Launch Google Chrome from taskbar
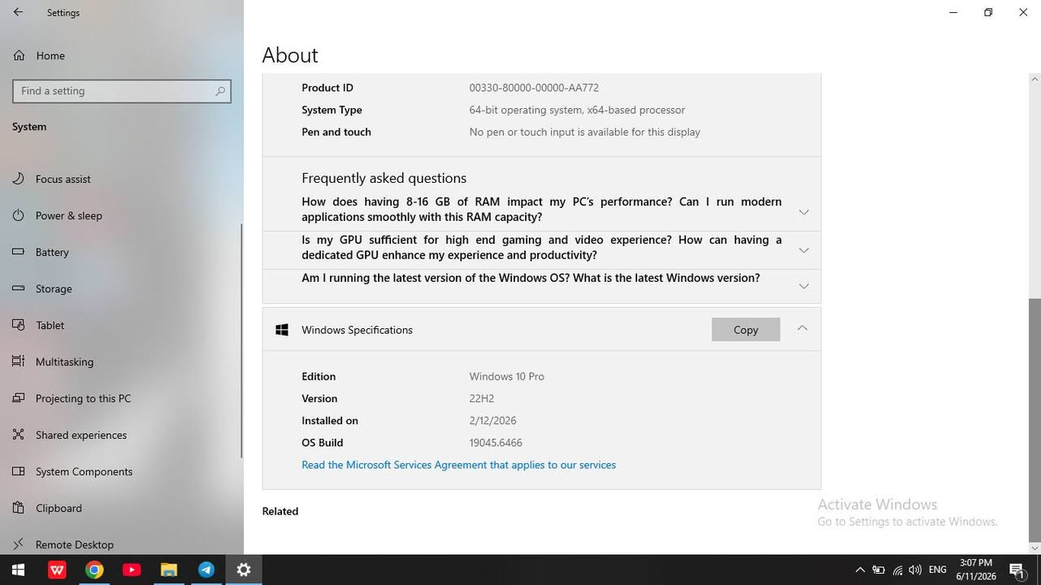1041x585 pixels. (x=94, y=570)
